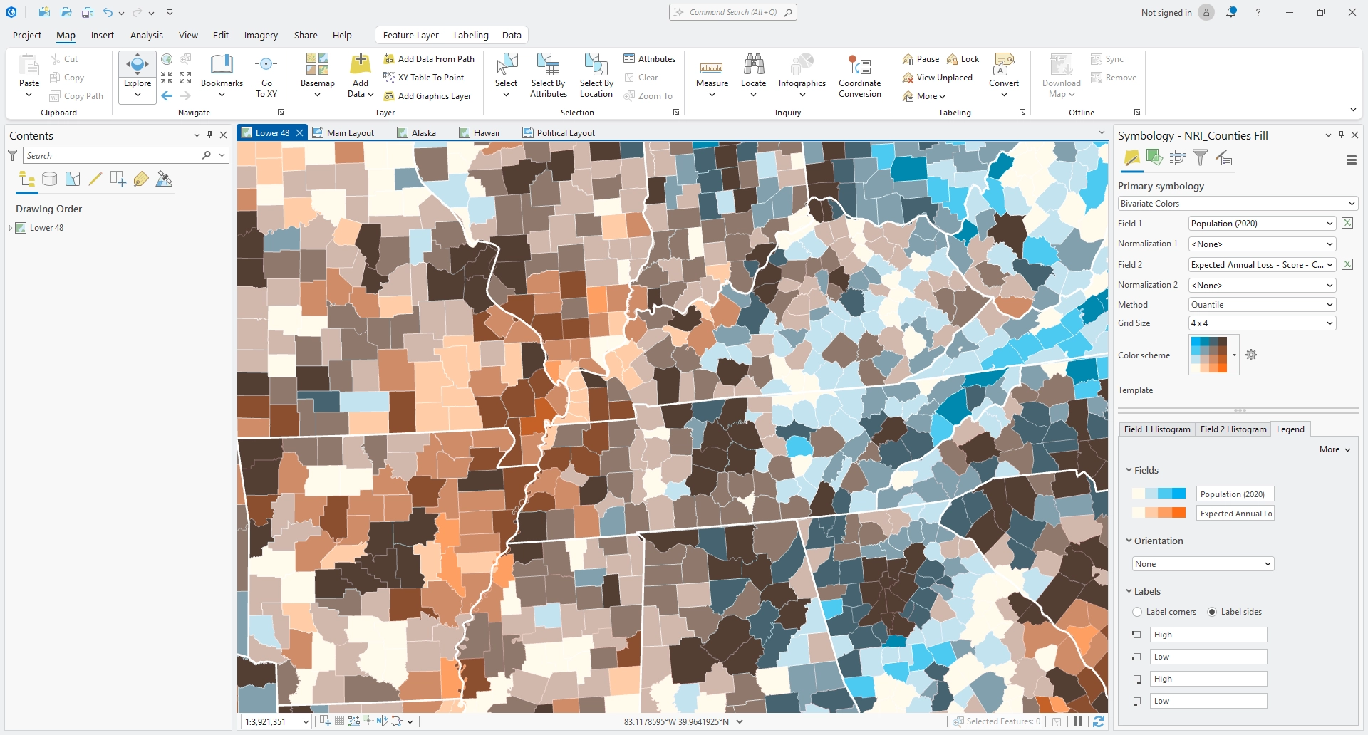
Task: Click Add Data From Path
Action: pos(429,59)
